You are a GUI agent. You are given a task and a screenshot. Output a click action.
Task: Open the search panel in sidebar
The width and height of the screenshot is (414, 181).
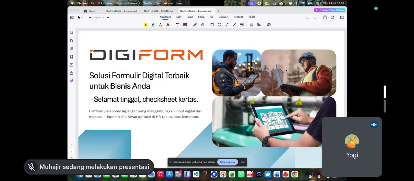71,32
